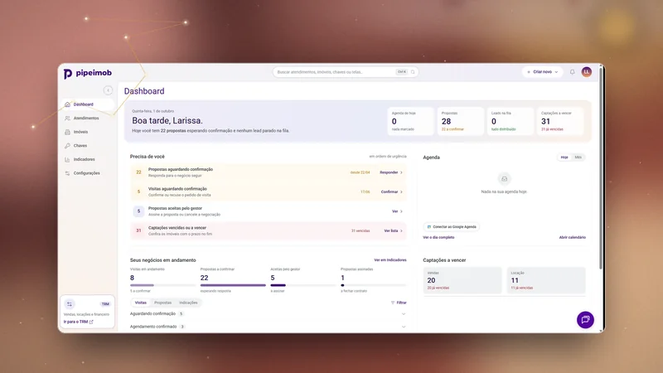This screenshot has width=663, height=373.
Task: Select the Indicações tab
Action: click(188, 303)
